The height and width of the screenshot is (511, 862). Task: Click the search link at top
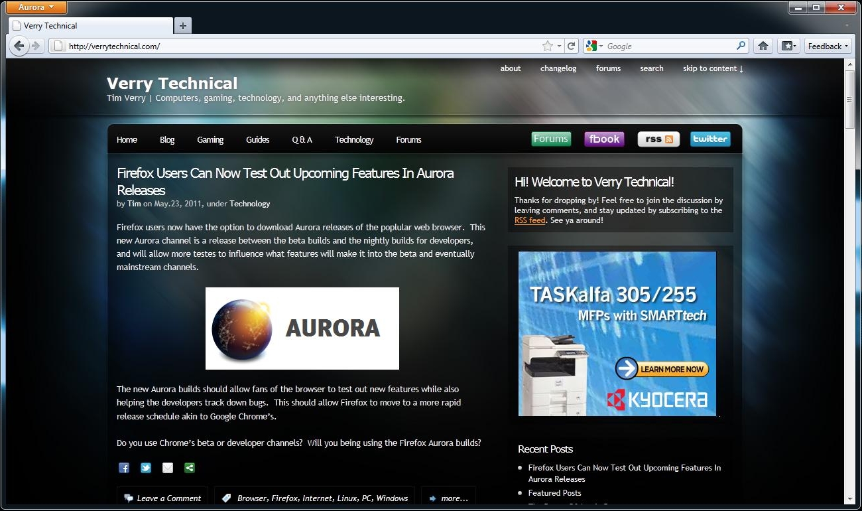pos(652,68)
